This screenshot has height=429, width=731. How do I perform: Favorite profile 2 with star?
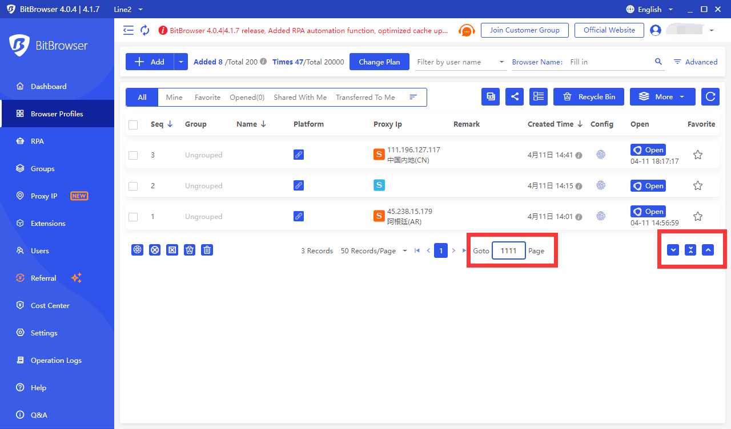click(x=697, y=185)
